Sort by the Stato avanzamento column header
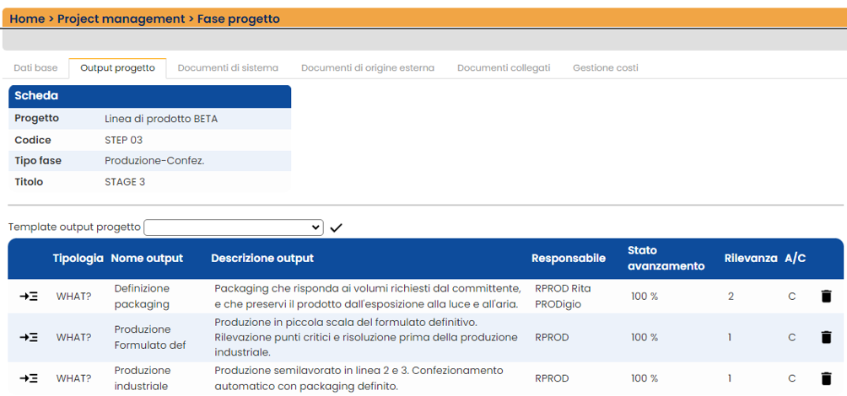847x396 pixels. pyautogui.click(x=666, y=258)
